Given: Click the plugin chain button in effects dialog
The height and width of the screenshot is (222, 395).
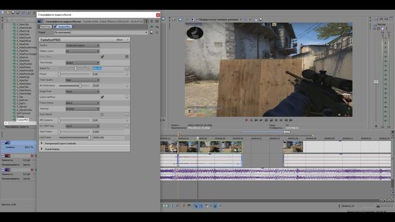Looking at the screenshot, I should [x=152, y=27].
